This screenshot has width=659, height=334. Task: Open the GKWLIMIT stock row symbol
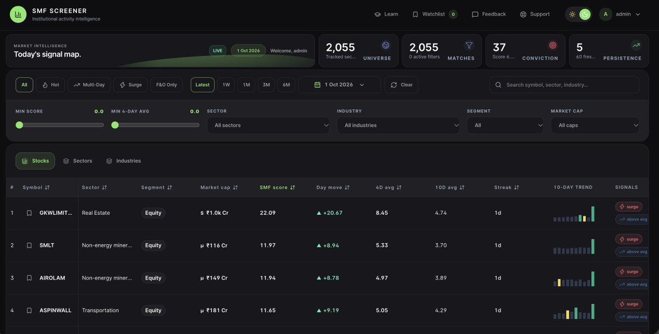pos(56,213)
